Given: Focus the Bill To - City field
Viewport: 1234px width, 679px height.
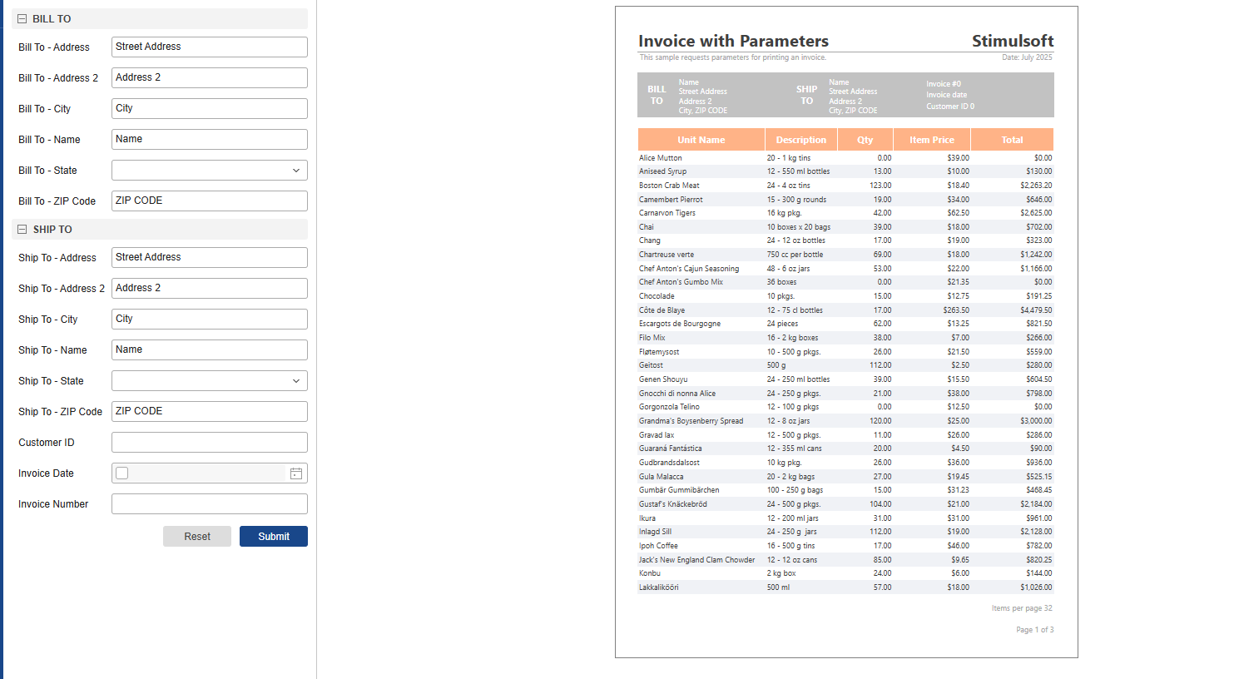Looking at the screenshot, I should [210, 109].
